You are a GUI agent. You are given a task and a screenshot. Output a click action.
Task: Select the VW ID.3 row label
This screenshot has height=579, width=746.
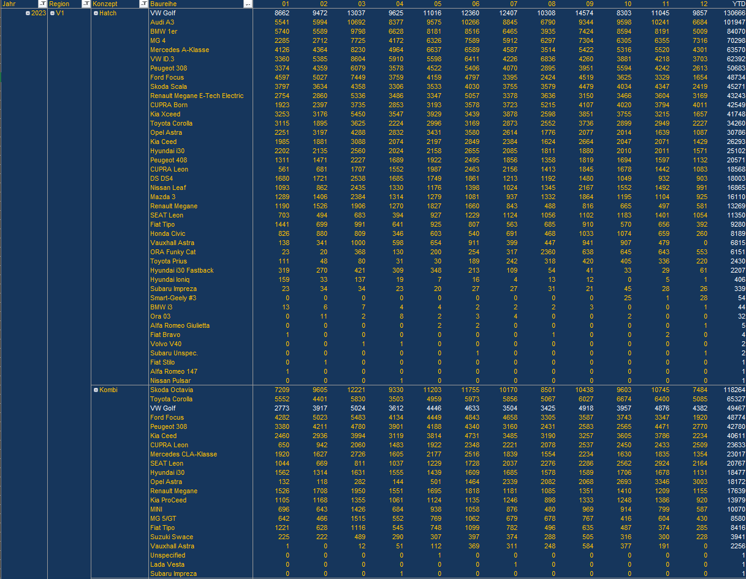[x=162, y=59]
